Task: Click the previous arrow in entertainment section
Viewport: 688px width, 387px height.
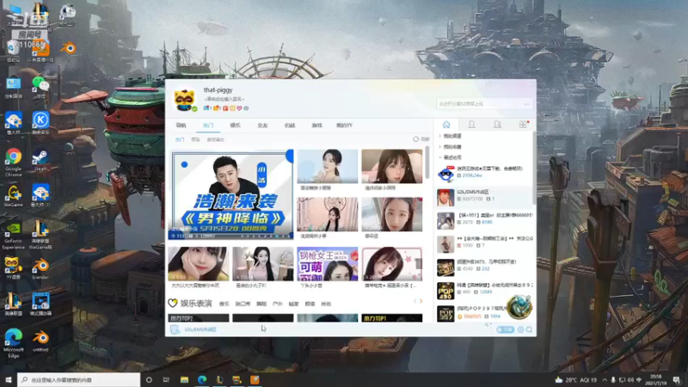Action: [x=415, y=301]
